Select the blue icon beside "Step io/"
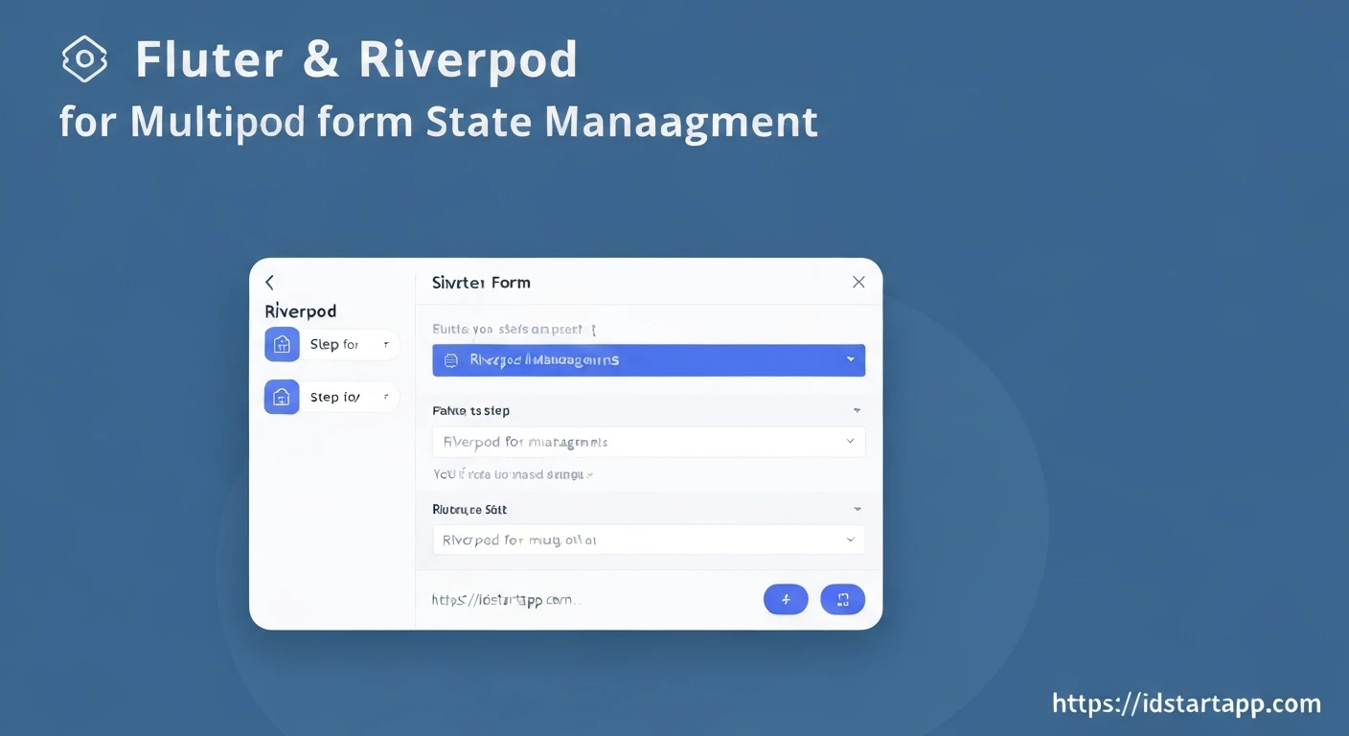Screen dimensions: 1349x736 (282, 396)
